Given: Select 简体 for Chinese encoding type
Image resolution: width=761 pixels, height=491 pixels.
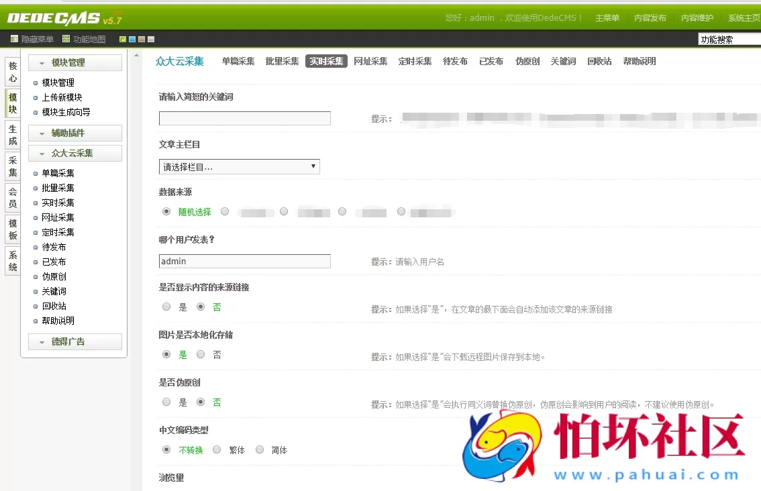Looking at the screenshot, I should tap(260, 449).
